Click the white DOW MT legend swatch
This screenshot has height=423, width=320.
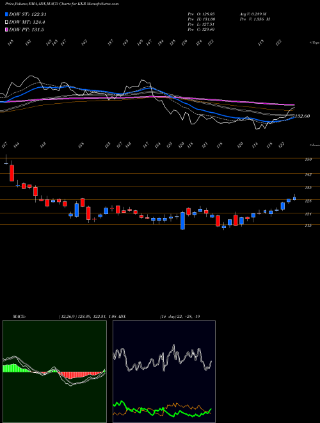(6, 22)
